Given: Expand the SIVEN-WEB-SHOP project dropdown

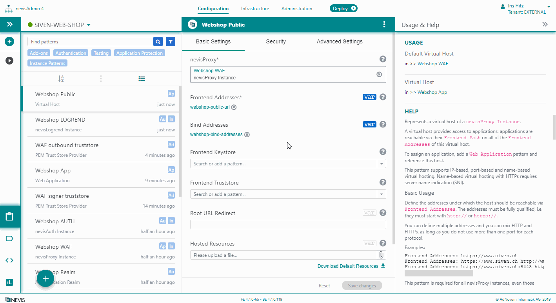Looking at the screenshot, I should pyautogui.click(x=89, y=25).
